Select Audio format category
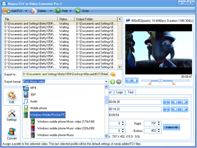 (34, 101)
